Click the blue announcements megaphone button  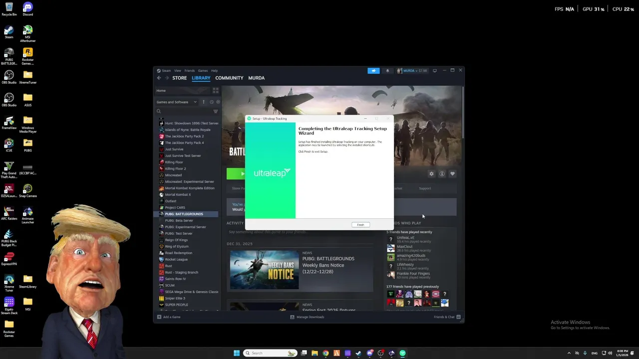[x=373, y=71]
